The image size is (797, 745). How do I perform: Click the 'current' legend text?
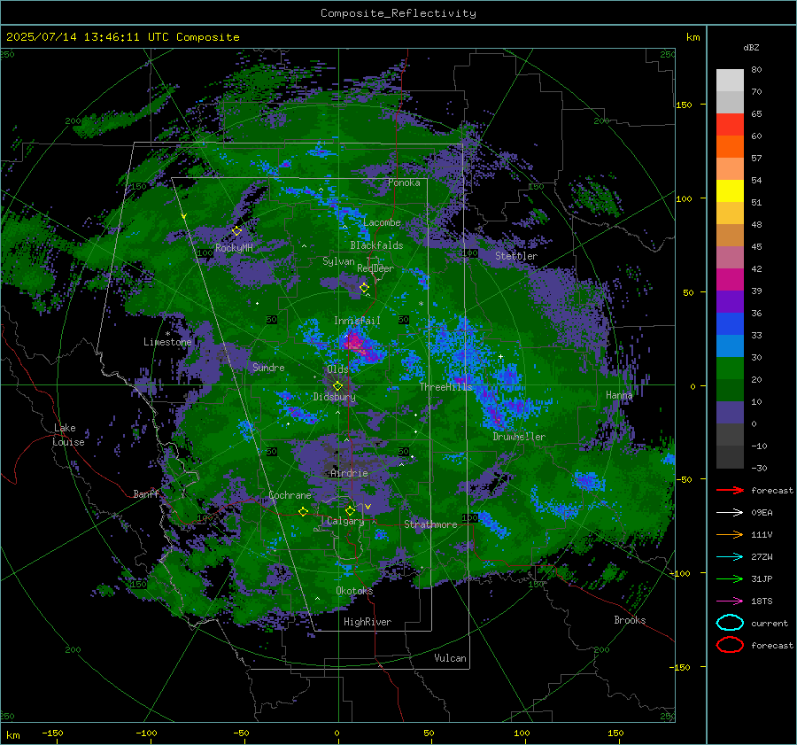[x=770, y=624]
